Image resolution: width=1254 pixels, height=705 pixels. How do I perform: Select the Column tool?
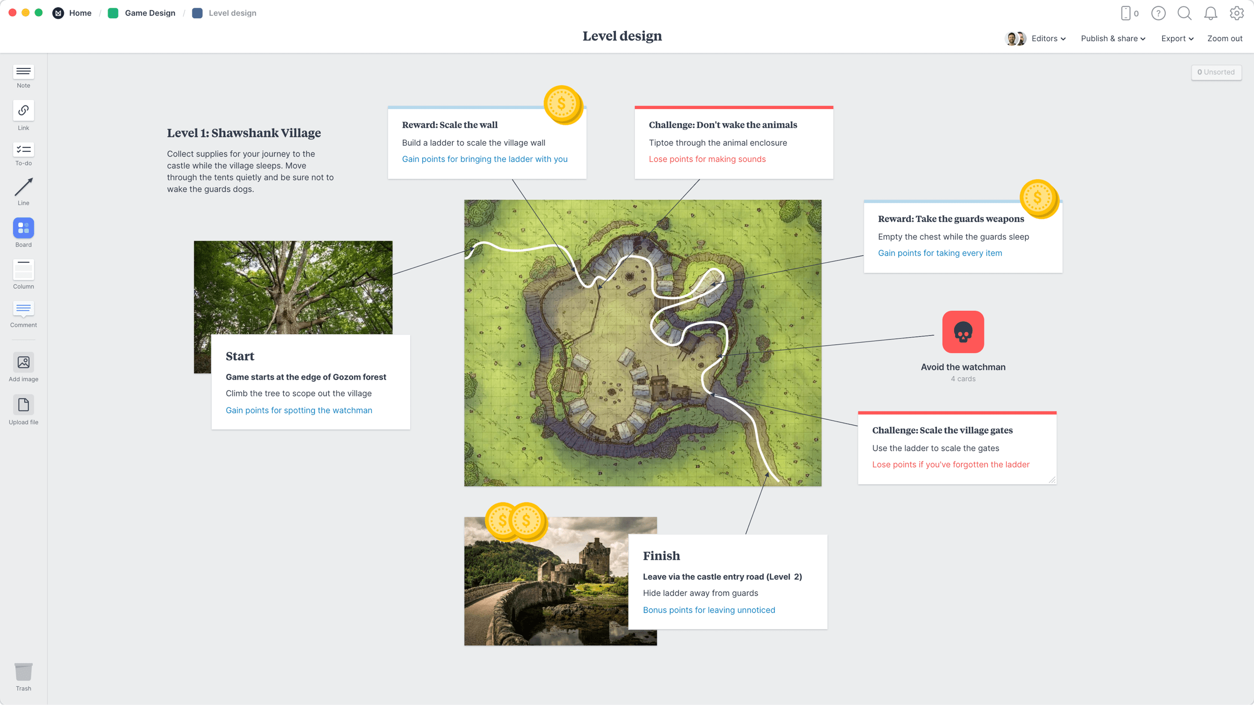[23, 270]
